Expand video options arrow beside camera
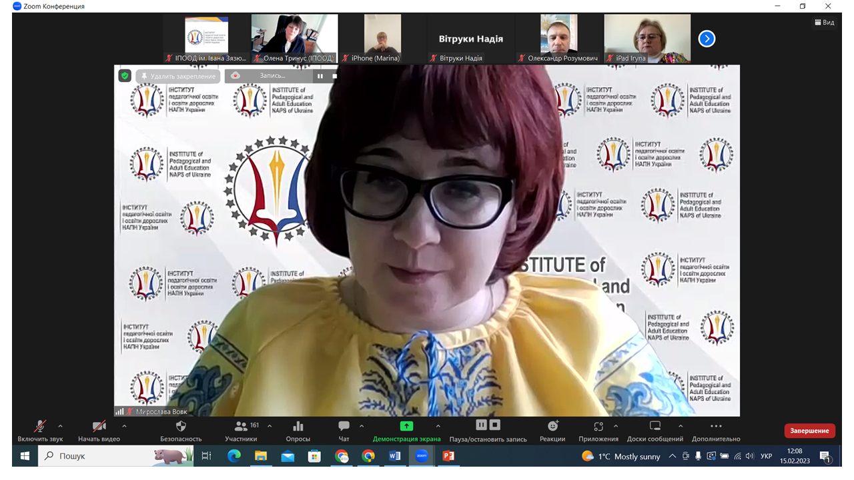Screen dimensions: 854x480 click(124, 426)
